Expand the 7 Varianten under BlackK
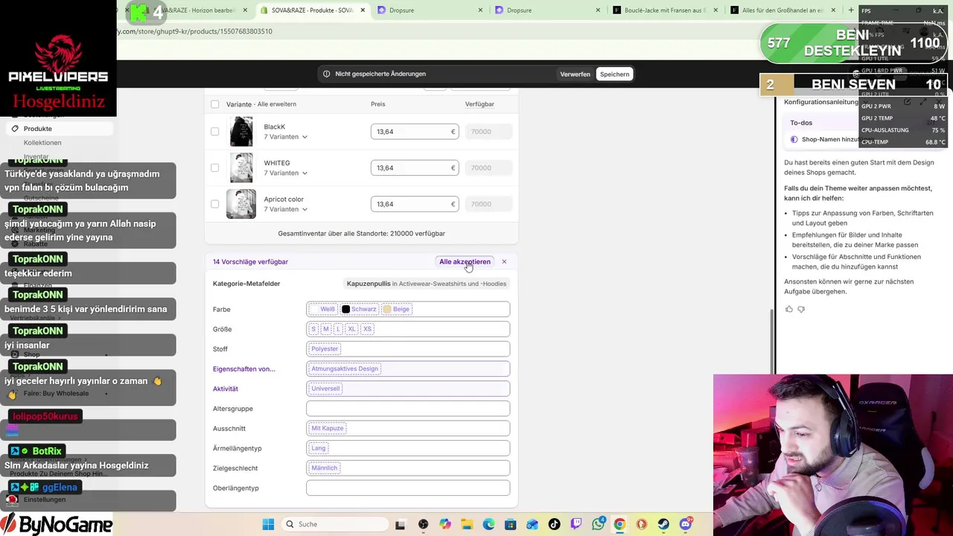953x536 pixels. click(x=285, y=137)
